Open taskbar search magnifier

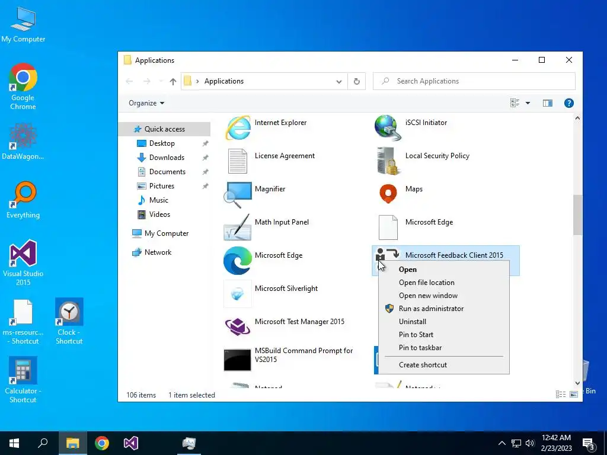click(x=43, y=443)
